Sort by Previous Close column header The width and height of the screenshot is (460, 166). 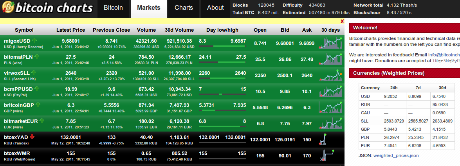tap(112, 30)
